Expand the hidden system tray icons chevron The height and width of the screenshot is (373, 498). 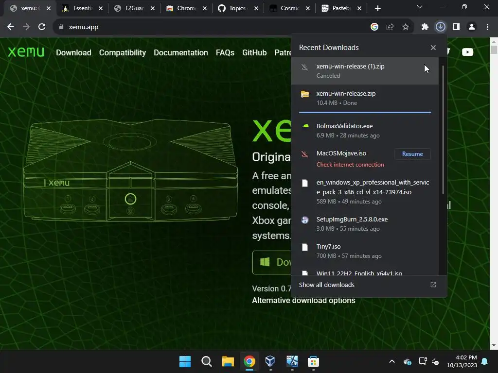(x=392, y=361)
